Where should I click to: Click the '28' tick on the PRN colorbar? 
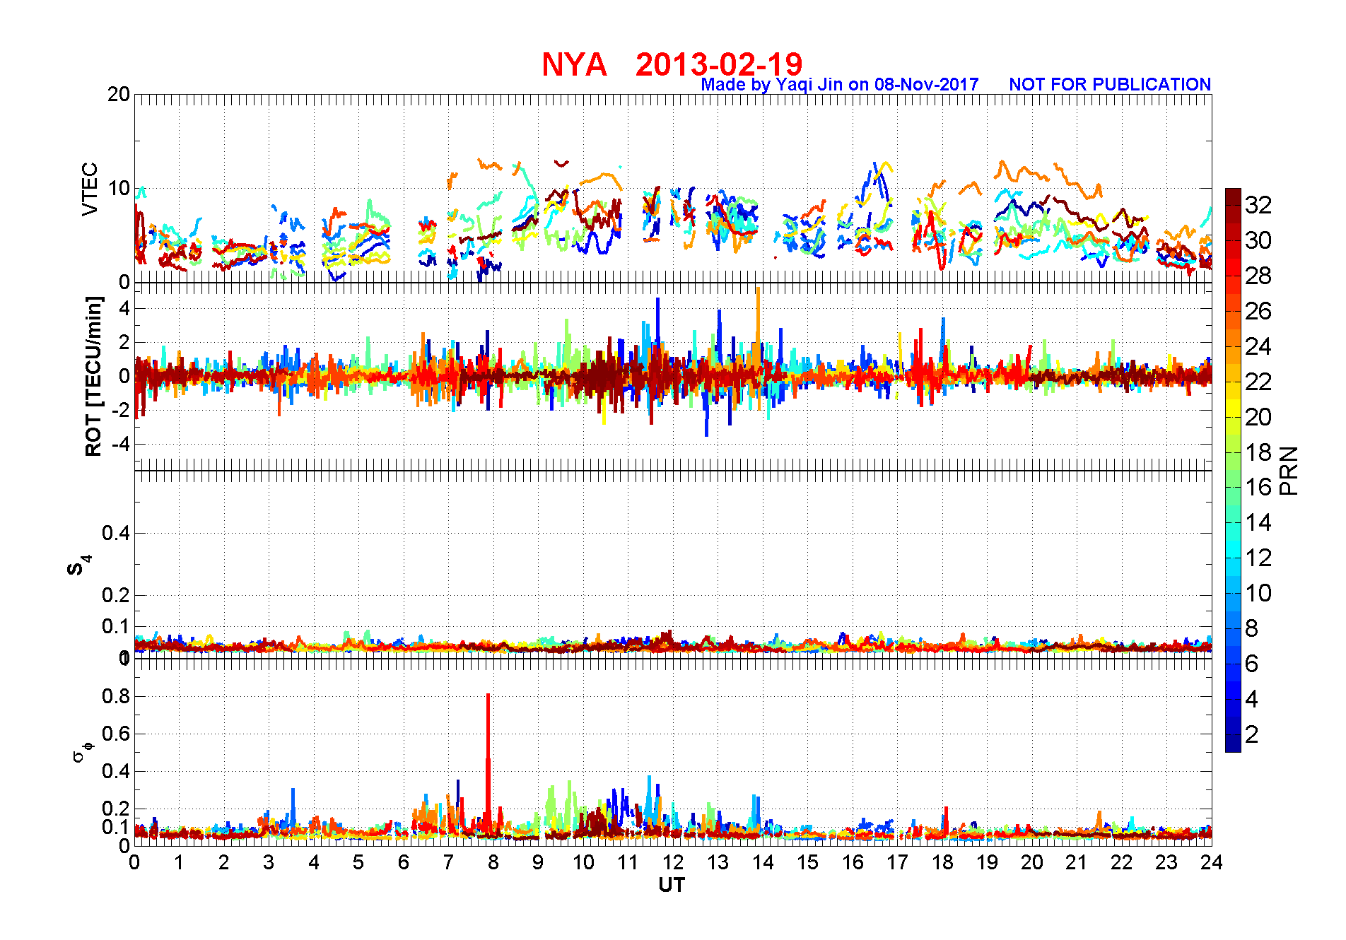(1258, 276)
